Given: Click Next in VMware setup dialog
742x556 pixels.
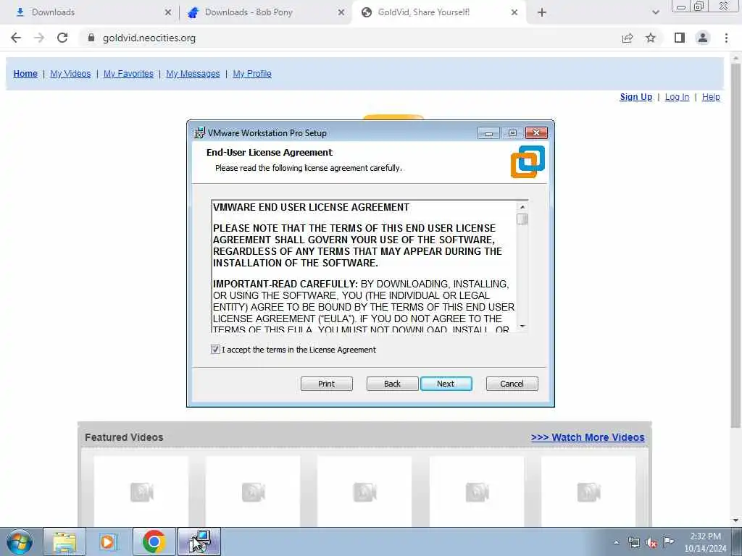Looking at the screenshot, I should pos(446,384).
